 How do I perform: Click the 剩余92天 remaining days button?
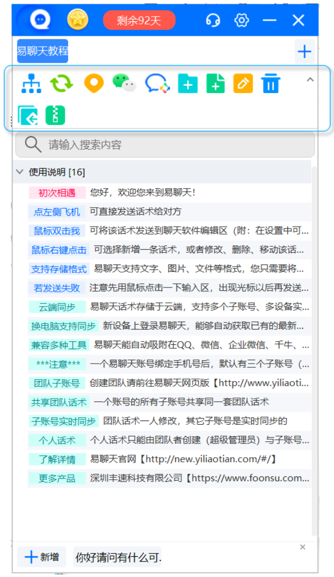139,20
